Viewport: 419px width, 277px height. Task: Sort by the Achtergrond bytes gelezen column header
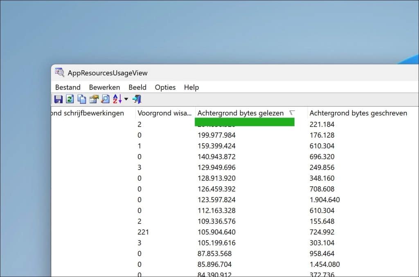click(251, 113)
